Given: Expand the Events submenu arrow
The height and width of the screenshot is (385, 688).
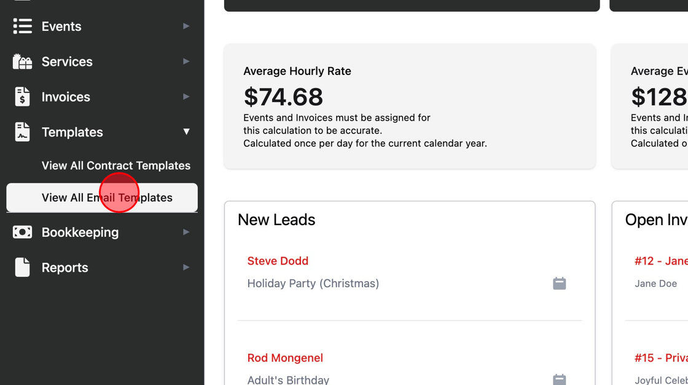Looking at the screenshot, I should [186, 26].
